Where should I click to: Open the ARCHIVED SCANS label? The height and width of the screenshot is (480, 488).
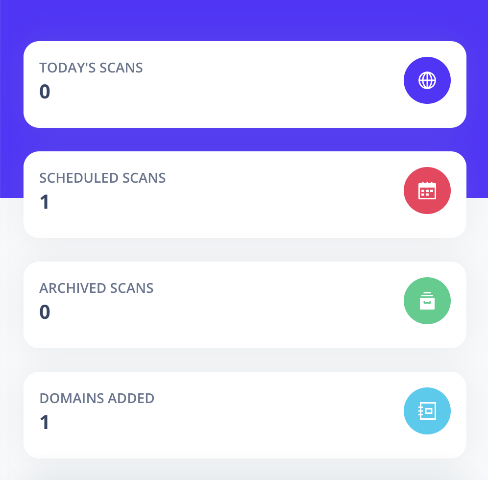pyautogui.click(x=96, y=288)
